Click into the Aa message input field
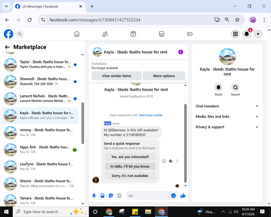 (148, 196)
